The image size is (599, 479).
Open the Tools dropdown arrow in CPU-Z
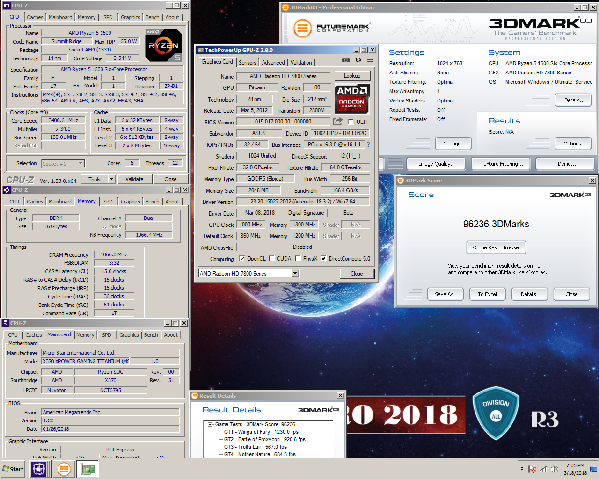pos(111,179)
